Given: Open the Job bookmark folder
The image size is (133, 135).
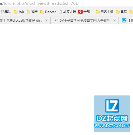Looking at the screenshot, I should [19, 12].
